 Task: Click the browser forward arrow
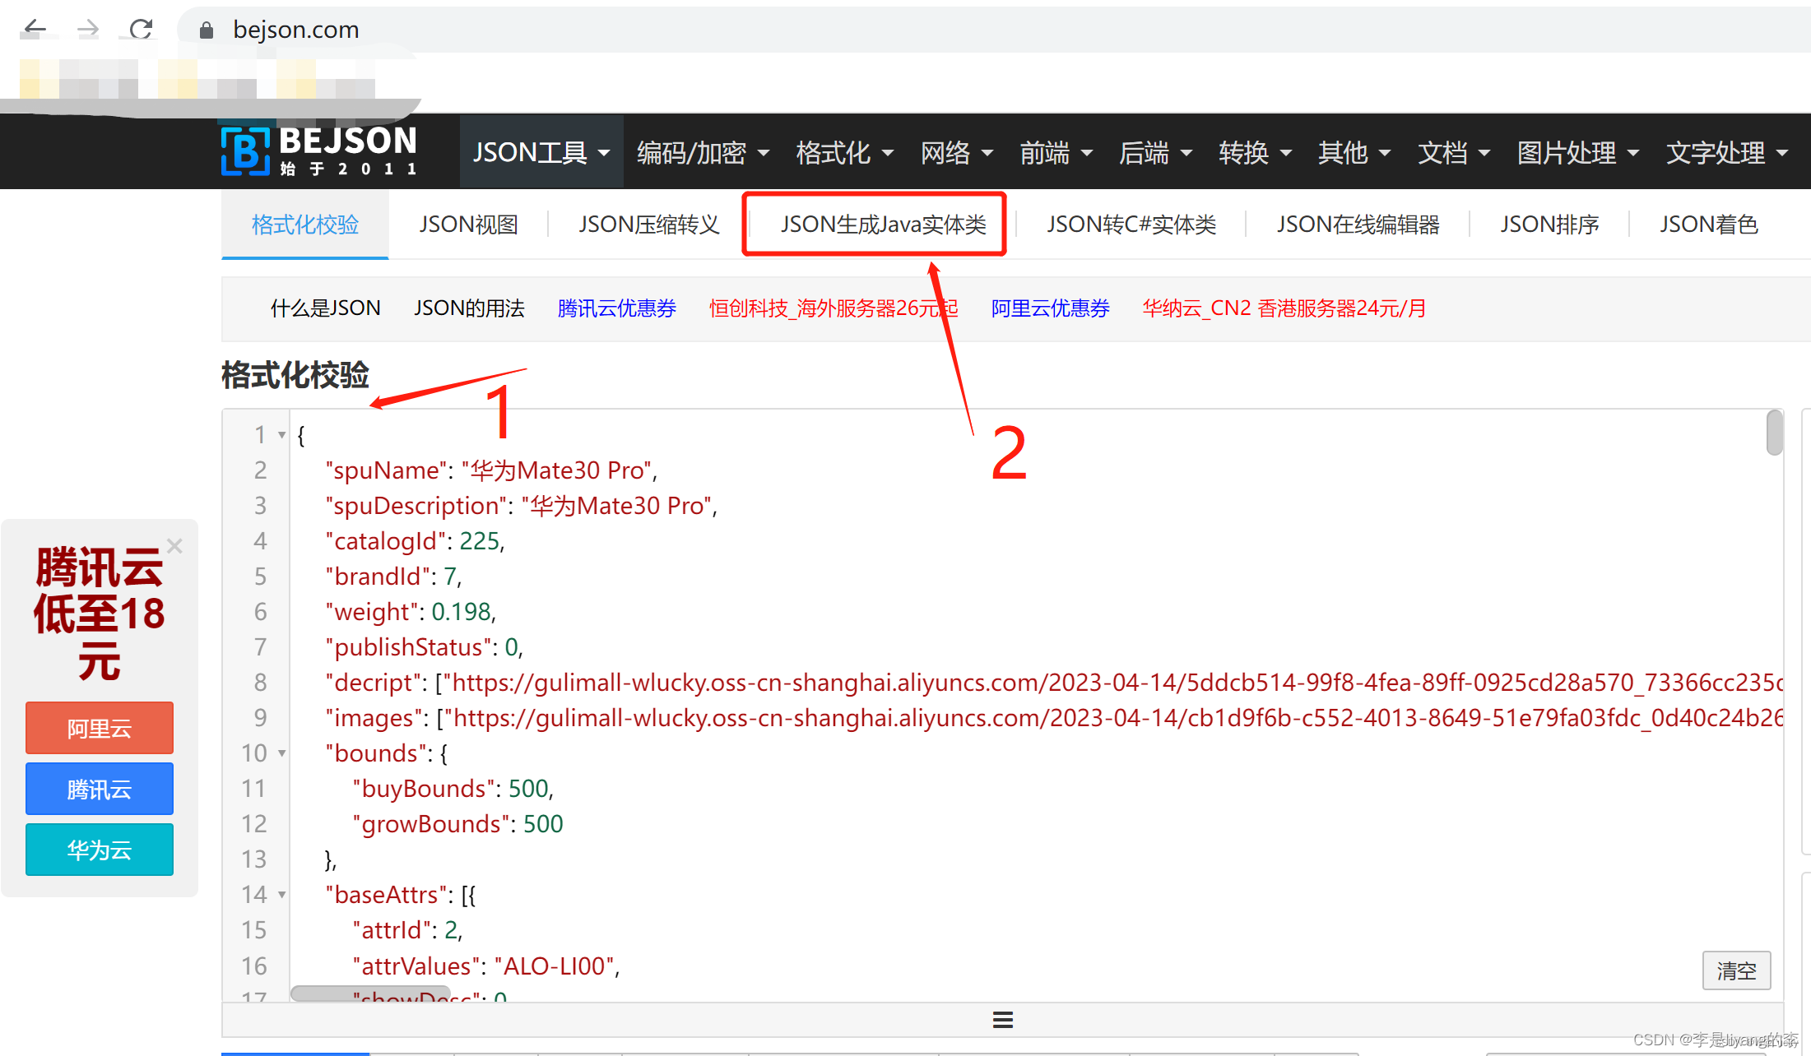87,29
